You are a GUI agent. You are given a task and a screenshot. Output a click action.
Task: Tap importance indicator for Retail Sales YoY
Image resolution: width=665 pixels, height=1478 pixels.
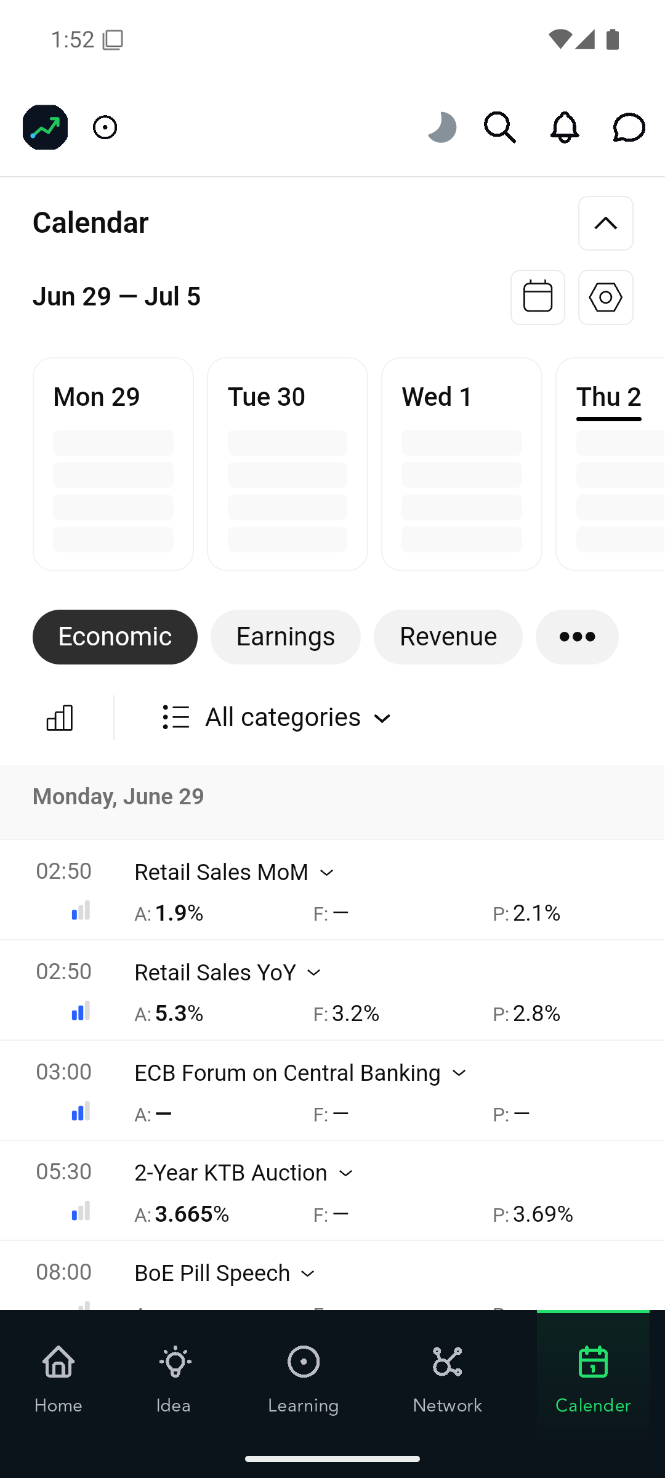pyautogui.click(x=81, y=1011)
